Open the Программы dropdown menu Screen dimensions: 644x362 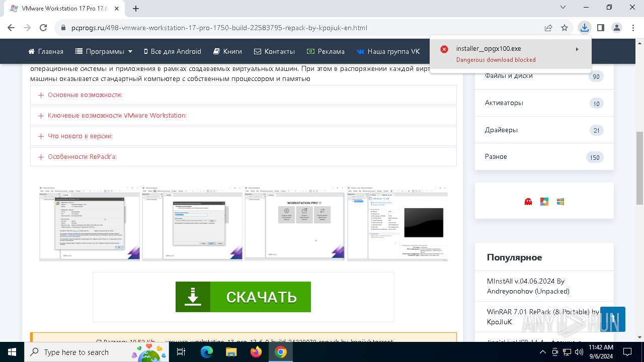click(104, 51)
